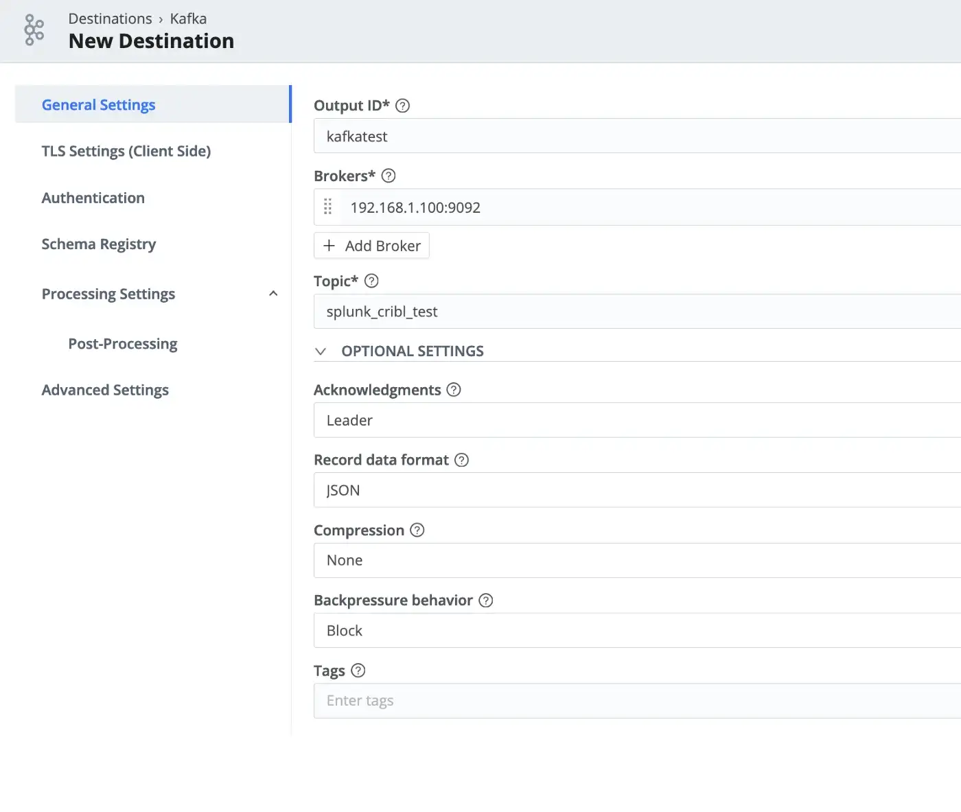Collapse the Optional Settings section chevron
The height and width of the screenshot is (812, 961).
[321, 351]
